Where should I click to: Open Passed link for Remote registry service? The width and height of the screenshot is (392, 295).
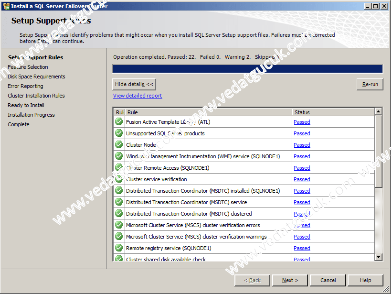302,249
